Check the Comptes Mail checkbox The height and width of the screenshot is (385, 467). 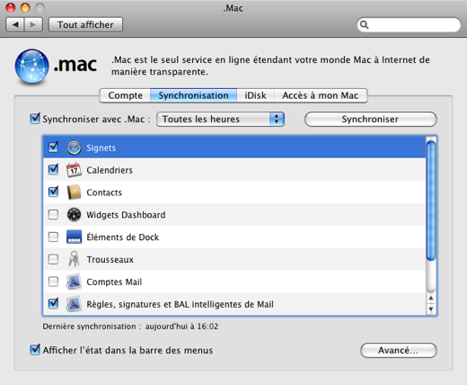point(53,282)
